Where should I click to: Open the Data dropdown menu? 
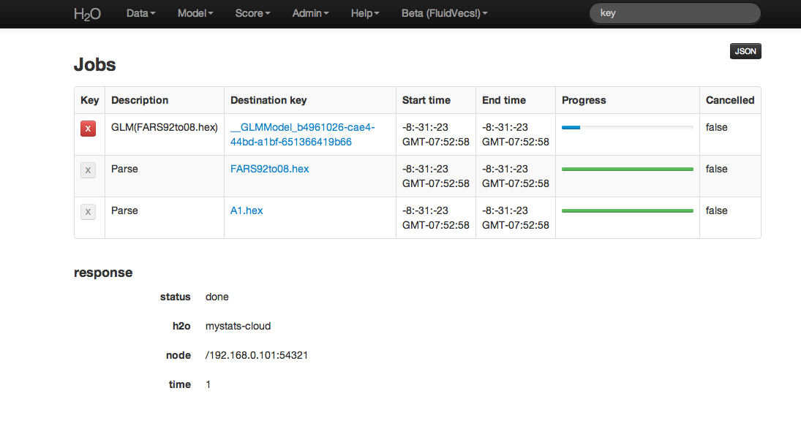click(140, 13)
